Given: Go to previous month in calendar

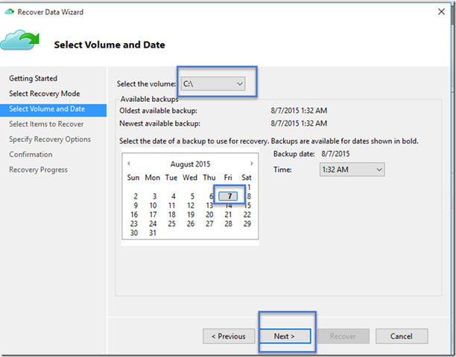Looking at the screenshot, I should coord(128,163).
